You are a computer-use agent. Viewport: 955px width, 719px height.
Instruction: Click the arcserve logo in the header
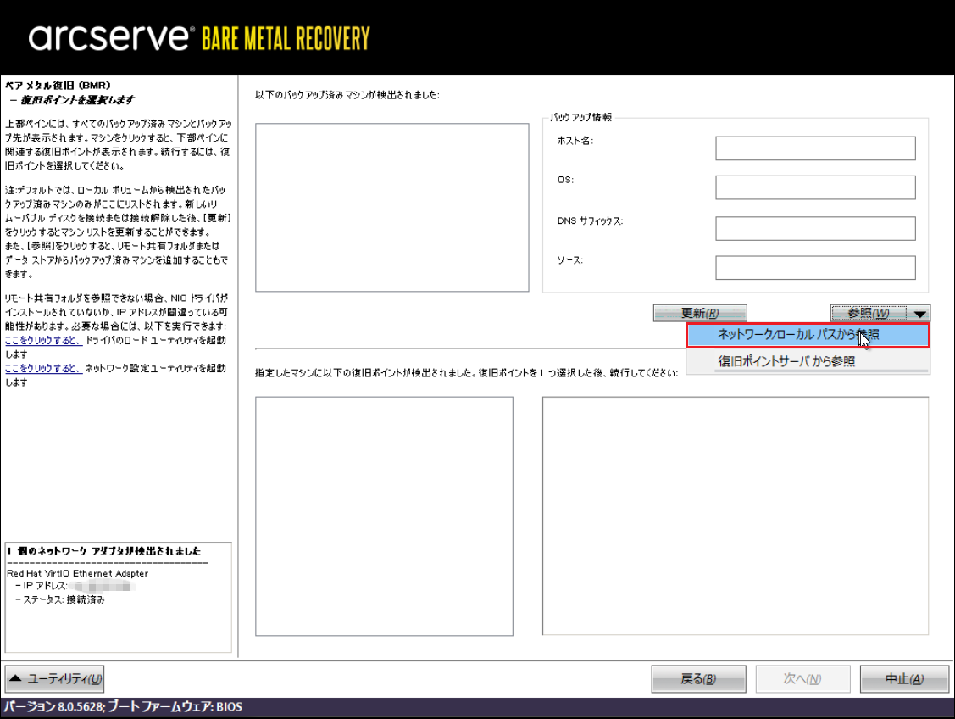[x=111, y=37]
